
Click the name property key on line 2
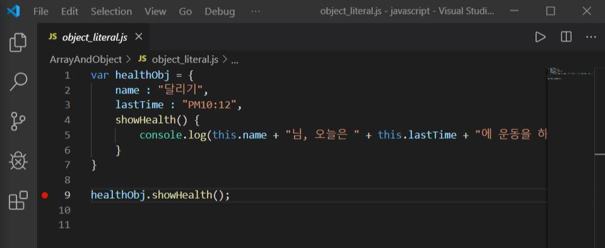pyautogui.click(x=127, y=90)
